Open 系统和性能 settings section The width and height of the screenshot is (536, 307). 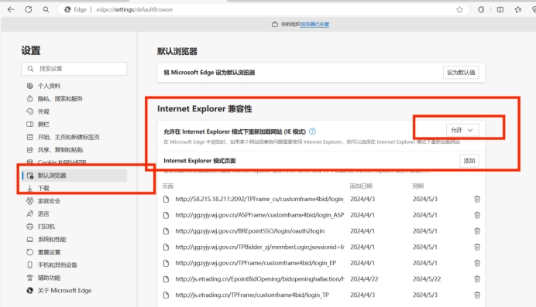[x=52, y=240]
